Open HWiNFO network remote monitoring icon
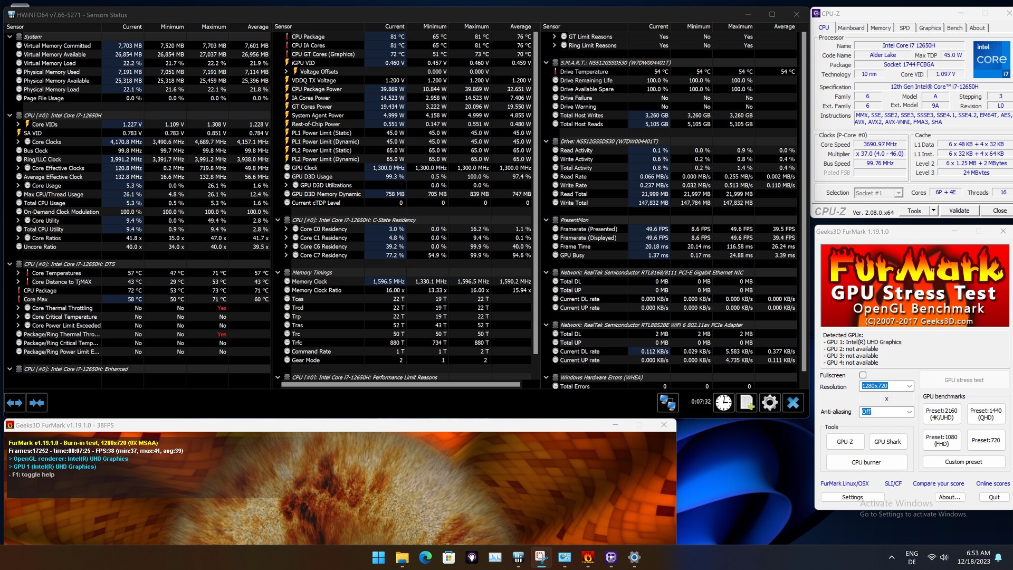The width and height of the screenshot is (1013, 570). (x=667, y=403)
